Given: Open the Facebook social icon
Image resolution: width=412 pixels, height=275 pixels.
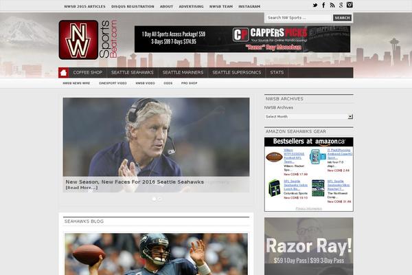Looking at the screenshot, I should 323,5.
